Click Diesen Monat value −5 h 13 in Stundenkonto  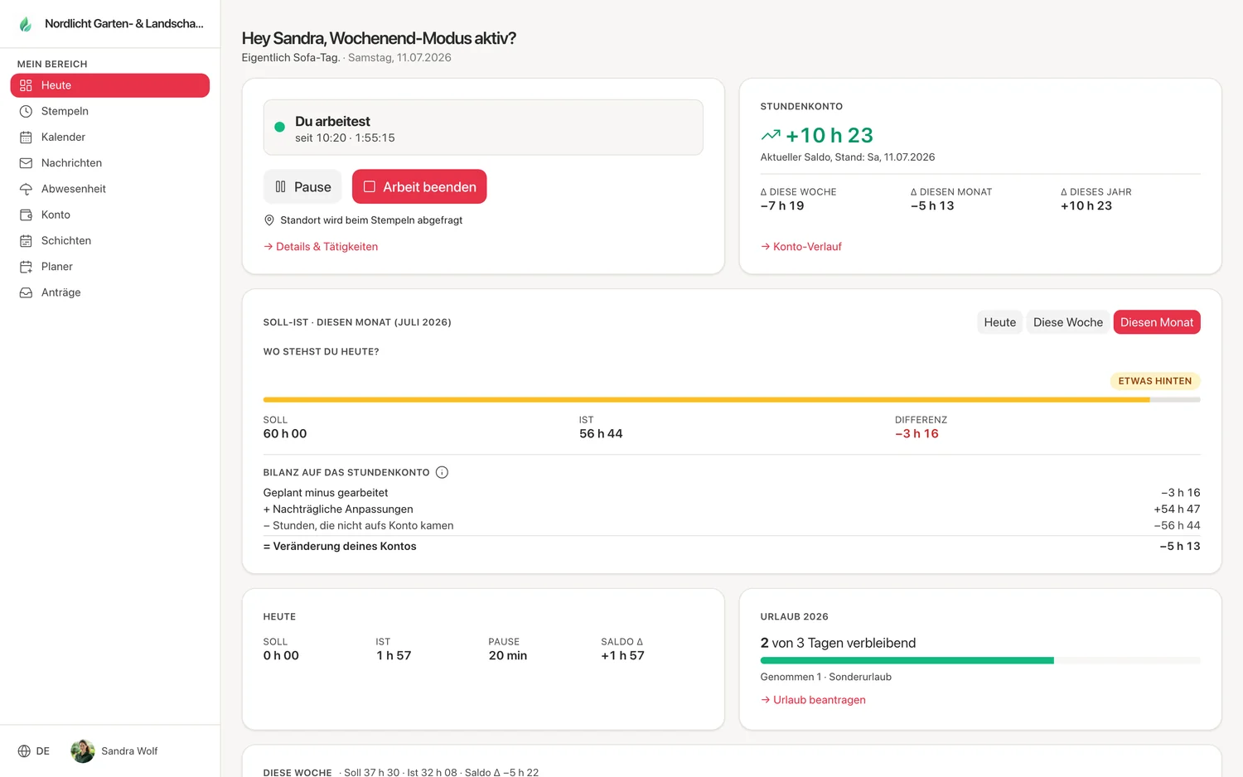click(932, 206)
